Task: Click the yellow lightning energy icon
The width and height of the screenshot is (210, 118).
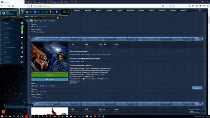Action: [x=51, y=12]
